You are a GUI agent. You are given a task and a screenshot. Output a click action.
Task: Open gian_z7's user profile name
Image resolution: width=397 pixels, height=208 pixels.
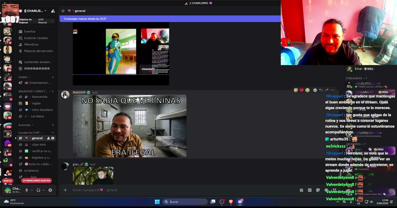78,164
